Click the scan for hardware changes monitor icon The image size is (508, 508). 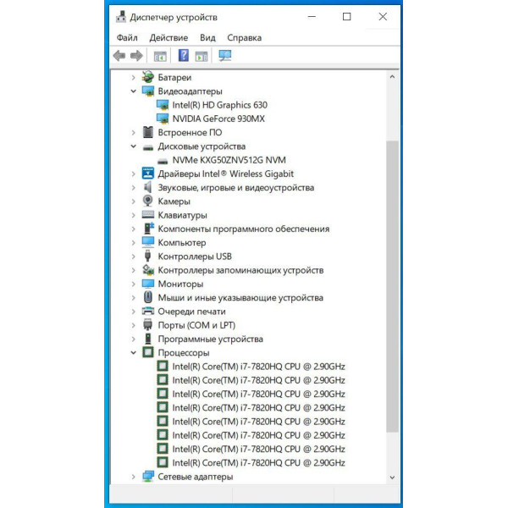pyautogui.click(x=225, y=56)
